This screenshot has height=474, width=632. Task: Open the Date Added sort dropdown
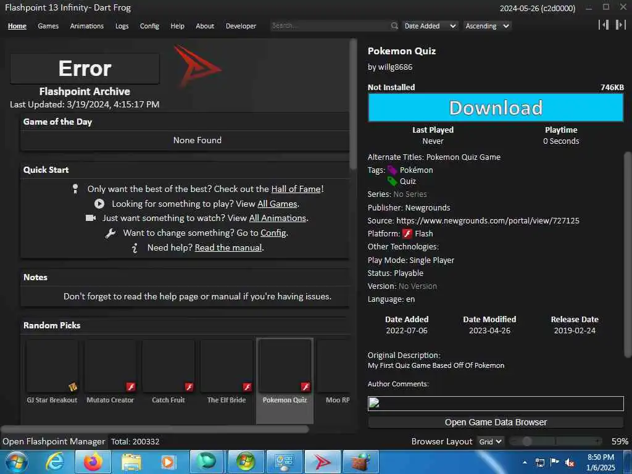click(430, 26)
